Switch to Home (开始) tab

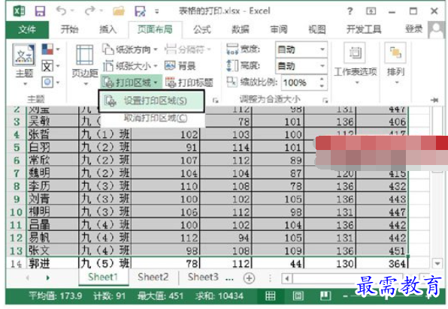[x=69, y=29]
